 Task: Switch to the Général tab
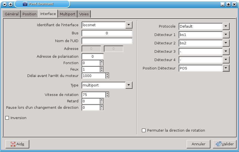[12, 14]
